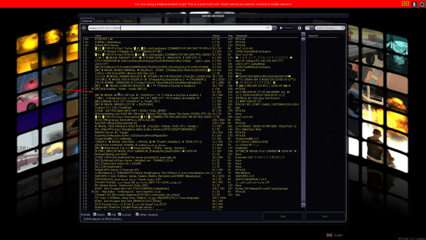The image size is (426, 240).
Task: Select [RUS] Official server SmotraMTA.ru row
Action: 190,120
